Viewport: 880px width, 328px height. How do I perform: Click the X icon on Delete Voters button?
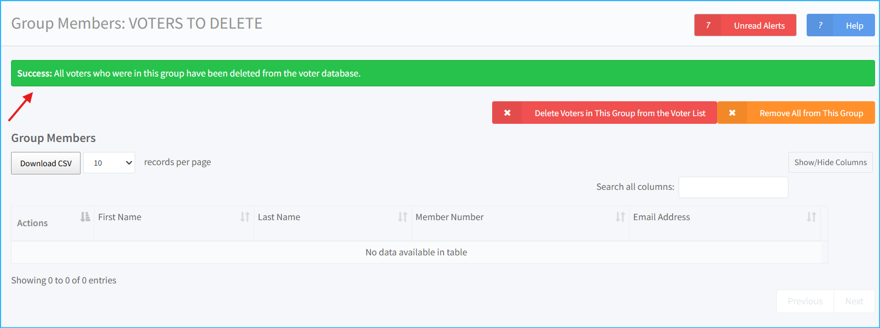pyautogui.click(x=507, y=113)
